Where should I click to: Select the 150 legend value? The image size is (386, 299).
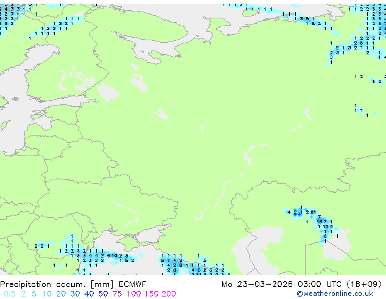[152, 294]
